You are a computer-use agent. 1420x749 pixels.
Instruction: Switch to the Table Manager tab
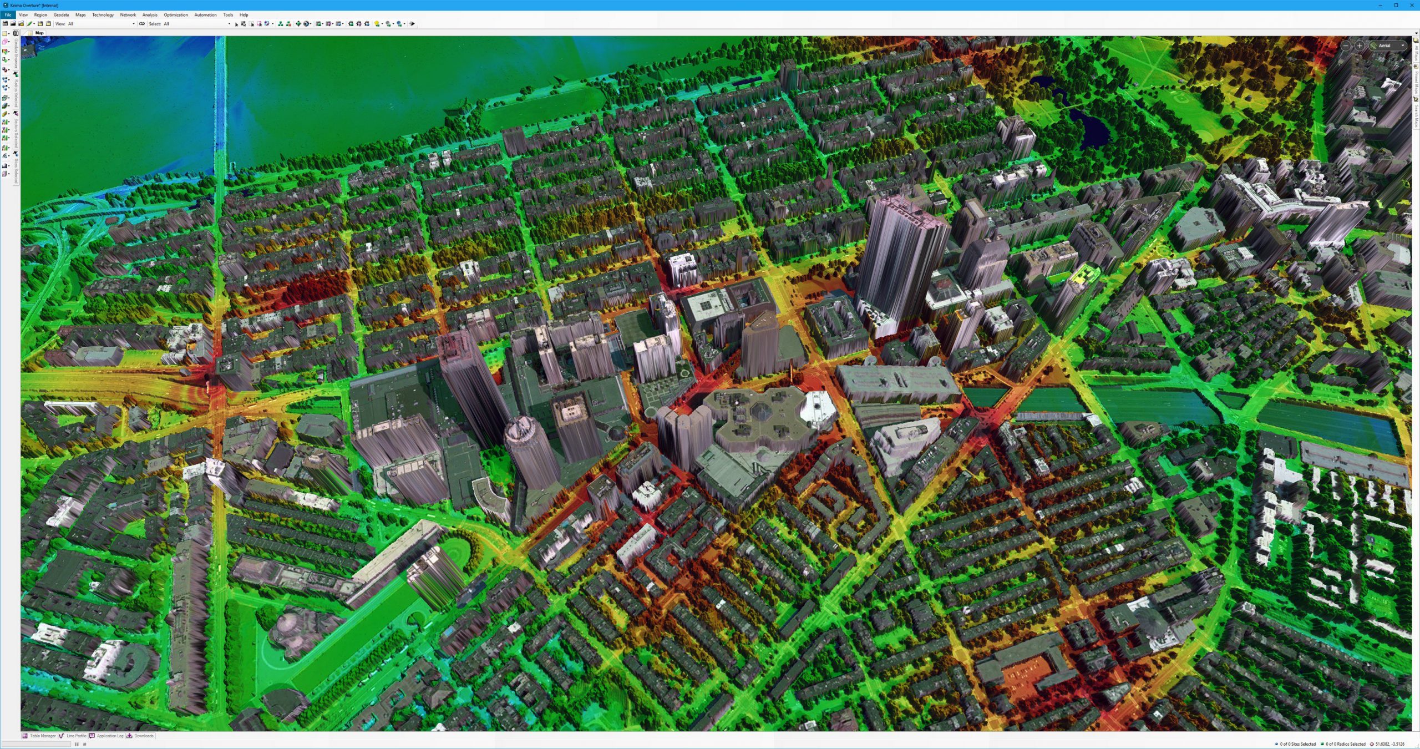tap(39, 736)
